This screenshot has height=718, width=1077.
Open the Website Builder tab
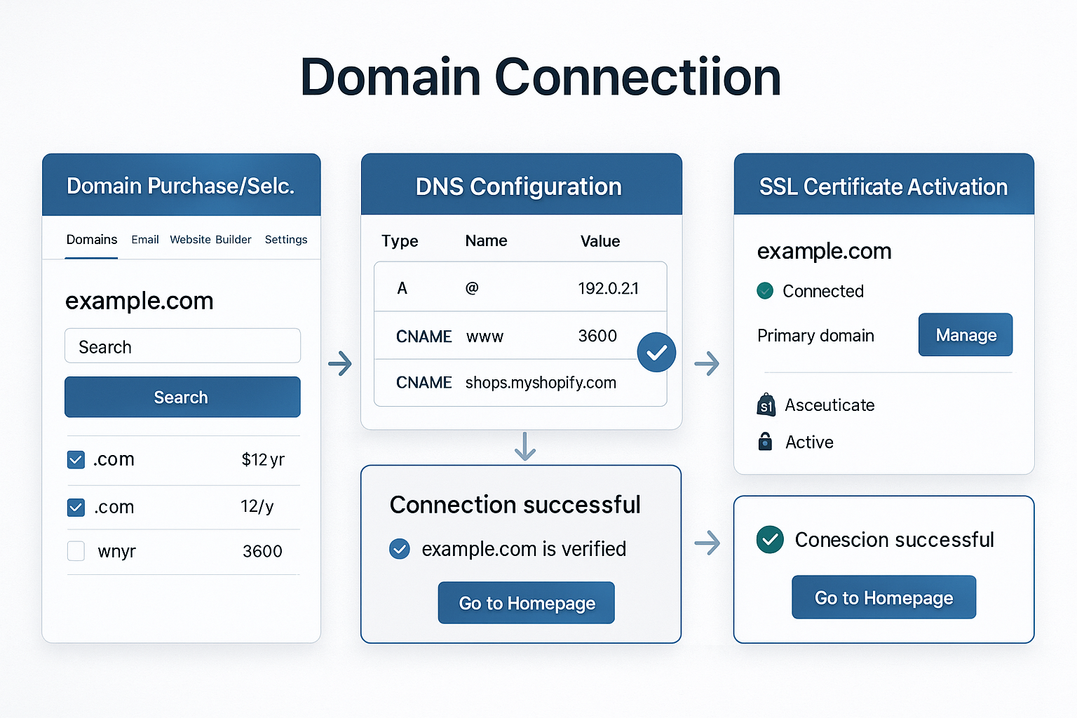(x=210, y=240)
